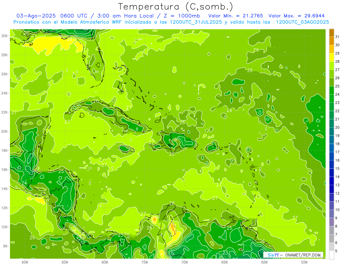Click the '75W' longitude axis label
Image resolution: width=345 pixels, height=266 pixels.
tap(145, 262)
